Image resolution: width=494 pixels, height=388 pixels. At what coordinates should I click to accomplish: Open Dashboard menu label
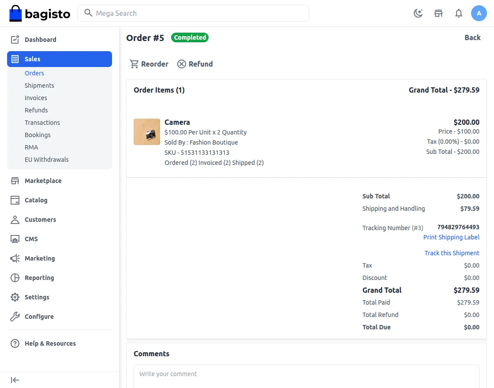[x=41, y=39]
